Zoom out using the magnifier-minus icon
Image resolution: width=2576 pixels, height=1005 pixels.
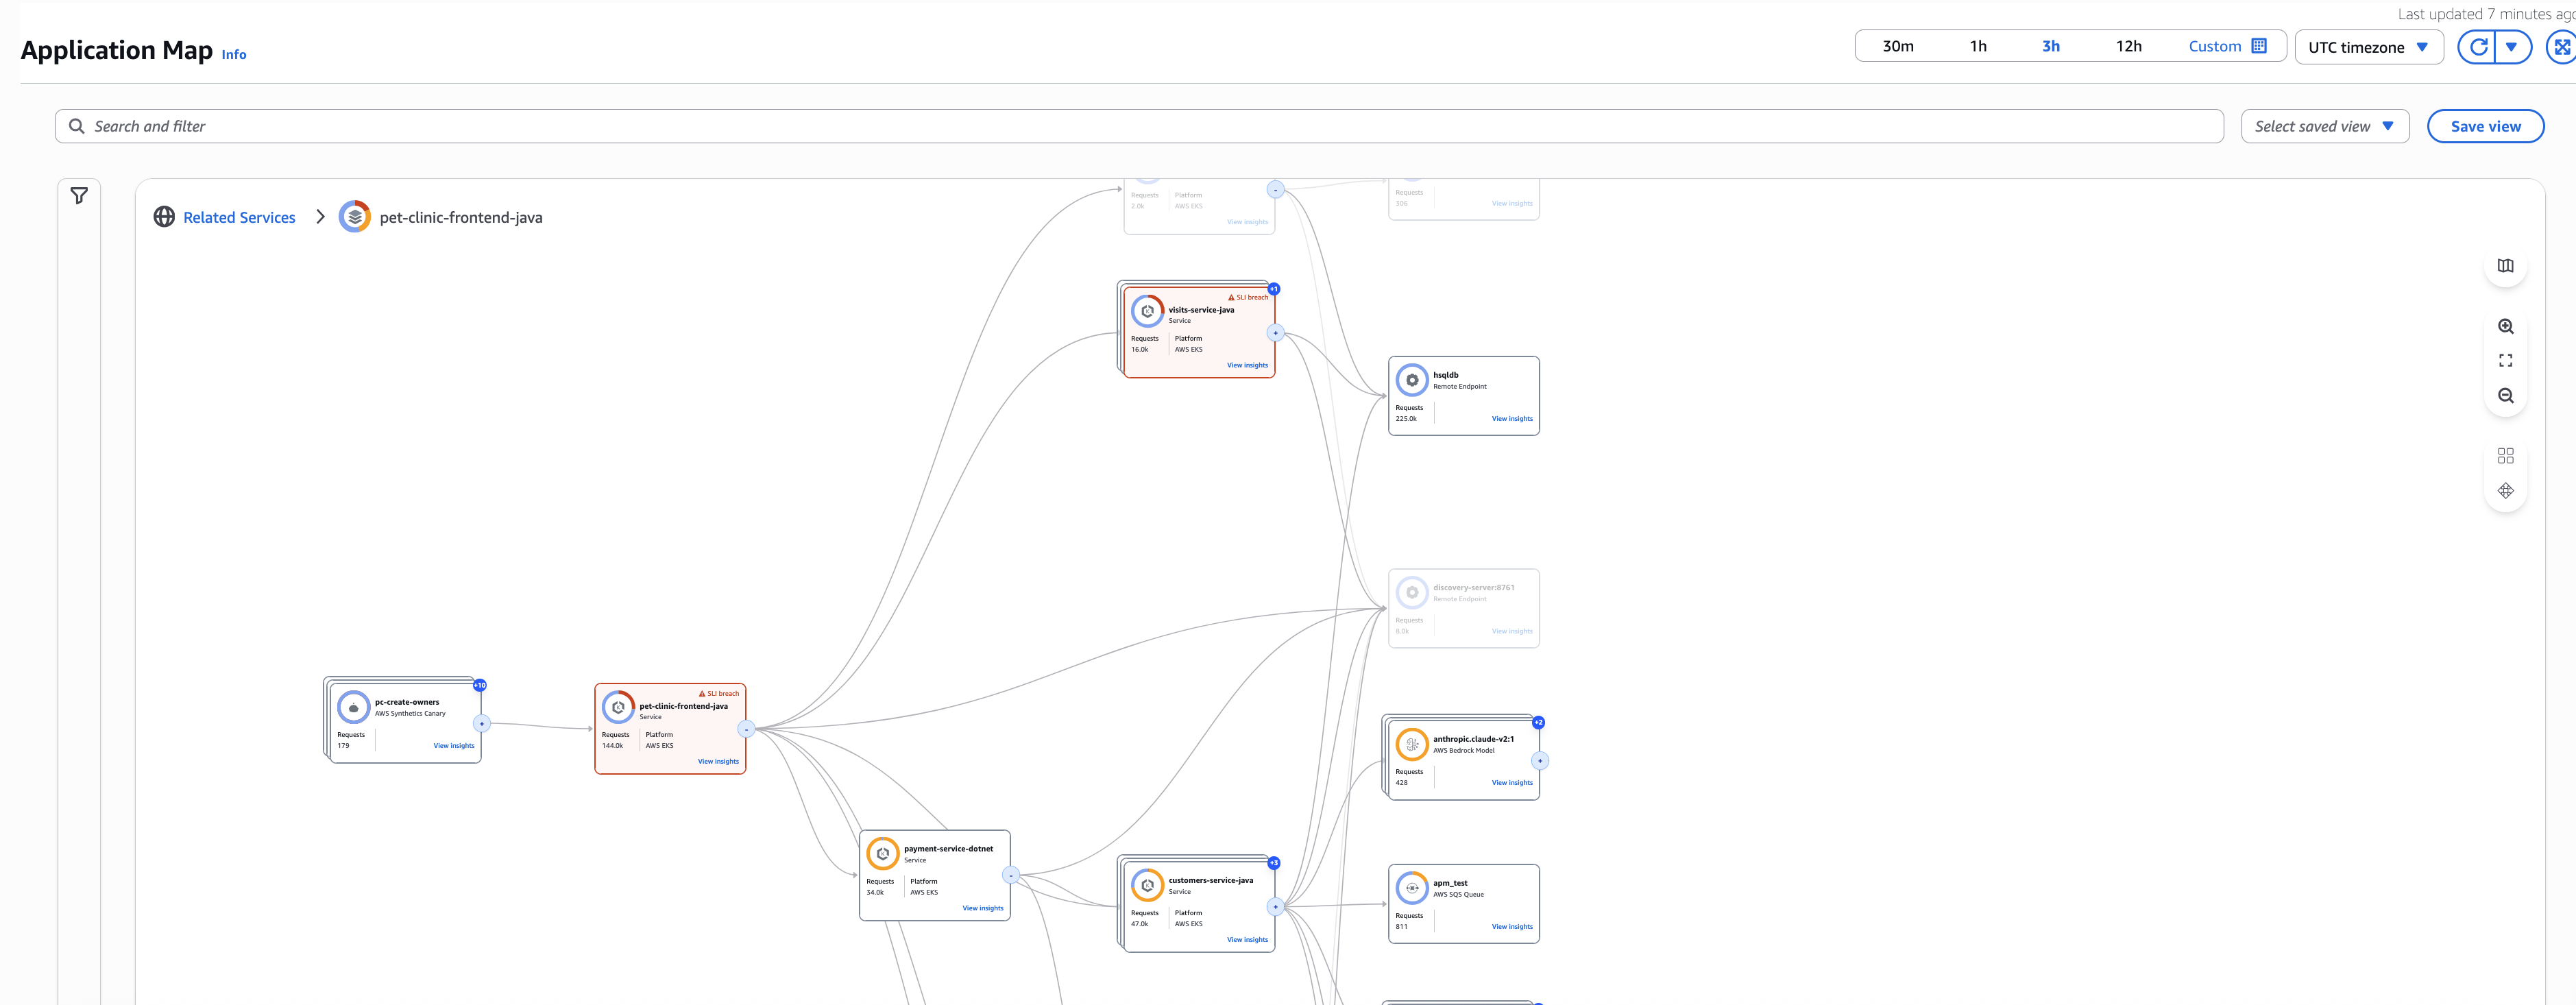(2506, 395)
